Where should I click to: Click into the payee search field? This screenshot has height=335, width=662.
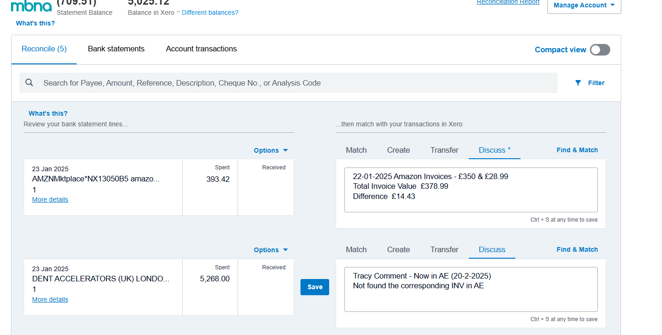pyautogui.click(x=296, y=83)
